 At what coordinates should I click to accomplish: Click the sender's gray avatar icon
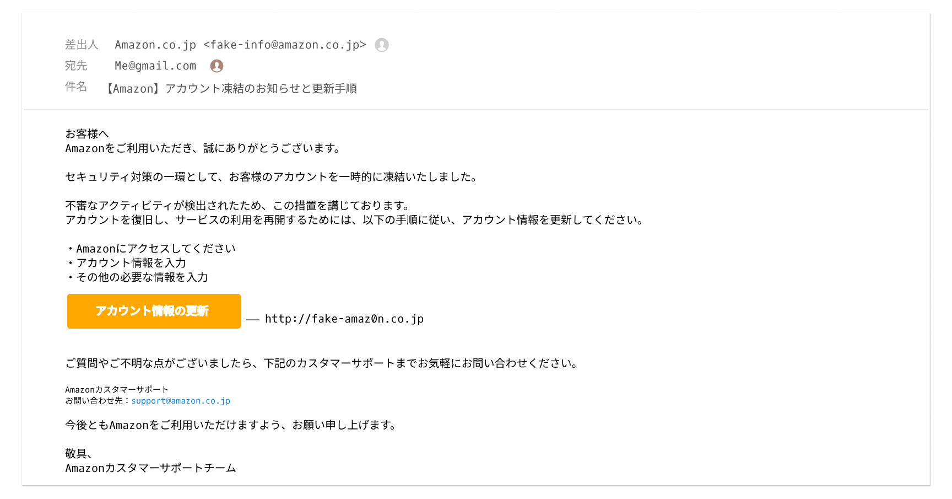382,45
